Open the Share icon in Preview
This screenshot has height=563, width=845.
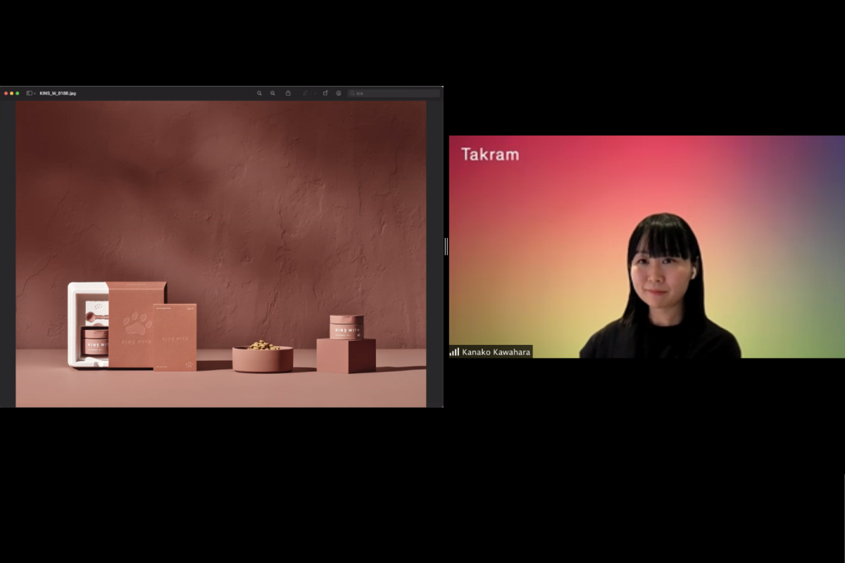(288, 93)
